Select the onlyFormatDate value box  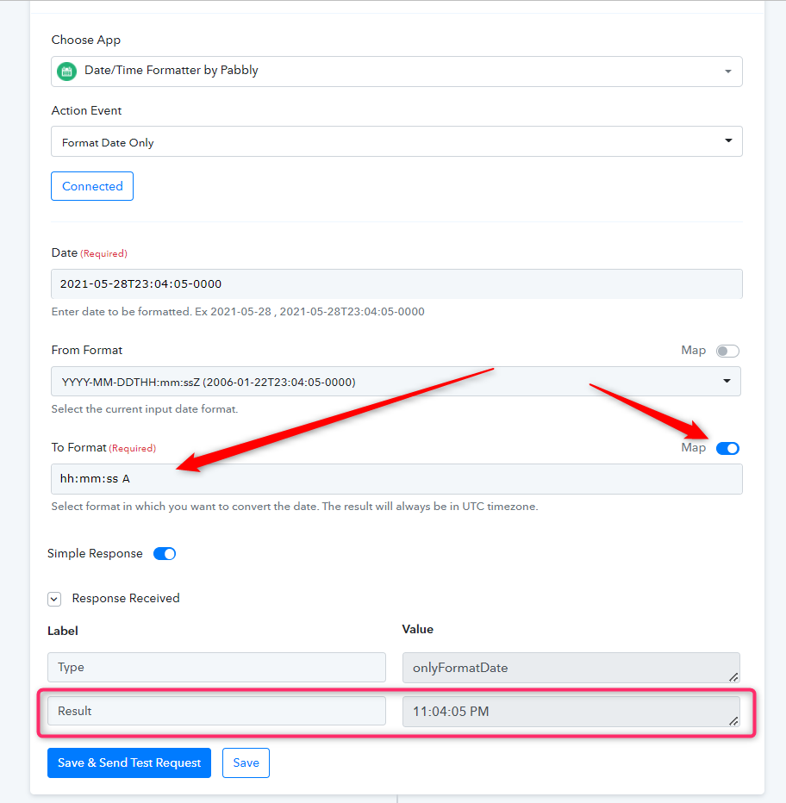coord(571,668)
